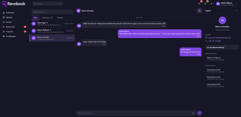Click the Zur Kundenverwaltung button
The height and width of the screenshot is (117, 241).
(222, 47)
